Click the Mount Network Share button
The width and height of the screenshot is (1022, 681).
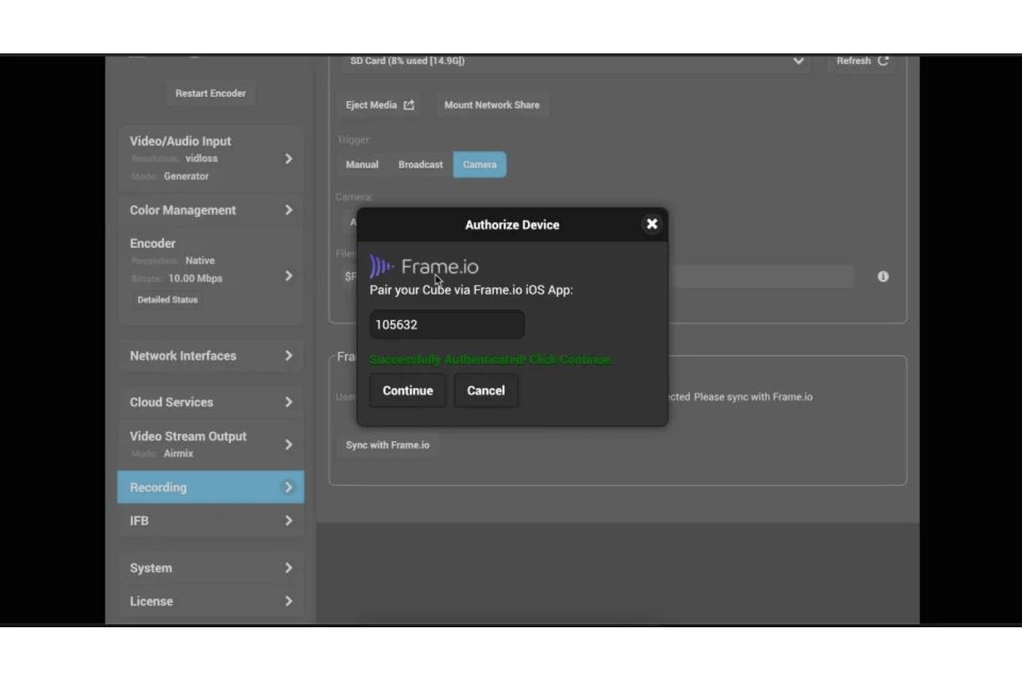[x=492, y=105]
